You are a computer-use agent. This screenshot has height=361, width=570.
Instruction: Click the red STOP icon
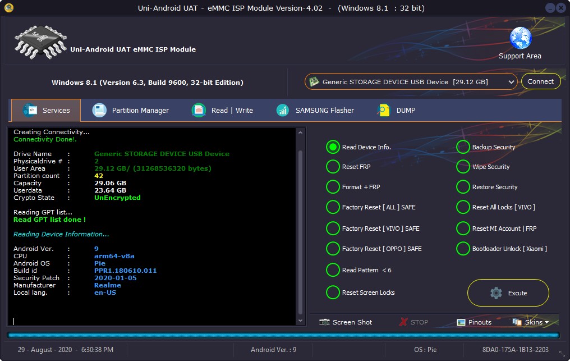click(403, 322)
